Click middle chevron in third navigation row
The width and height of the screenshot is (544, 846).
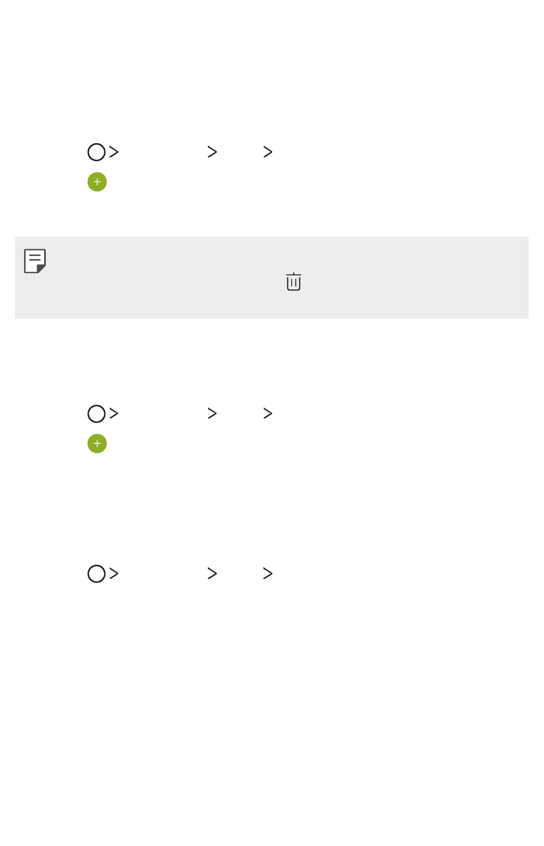pos(212,573)
